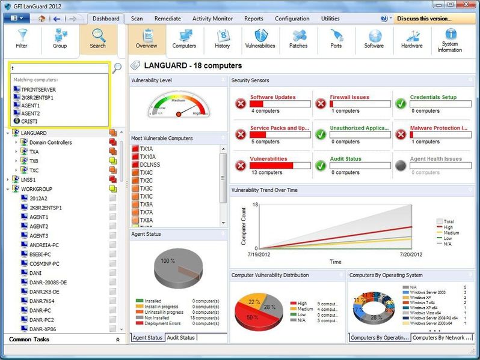Image resolution: width=480 pixels, height=360 pixels.
Task: Open the Overview dashboard view
Action: pyautogui.click(x=147, y=39)
